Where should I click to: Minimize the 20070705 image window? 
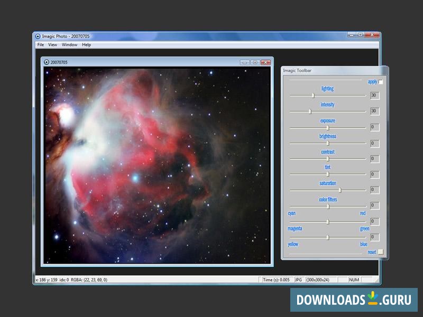tap(244, 62)
